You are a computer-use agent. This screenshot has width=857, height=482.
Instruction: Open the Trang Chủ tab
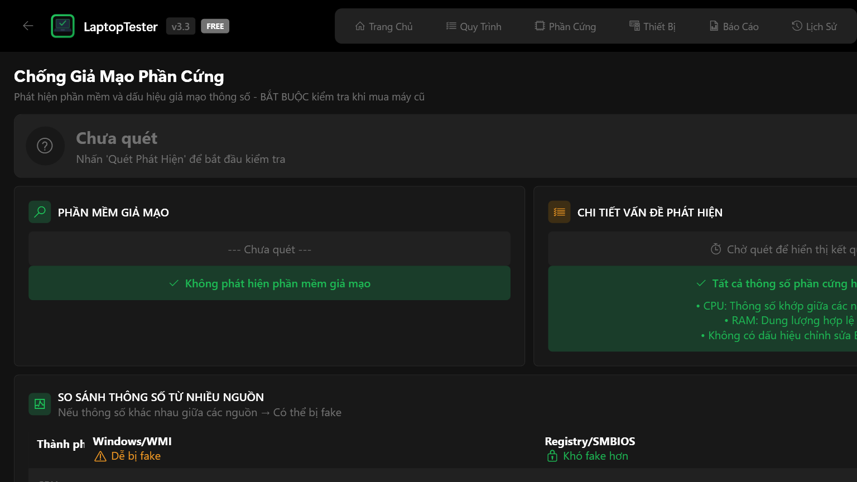[384, 26]
